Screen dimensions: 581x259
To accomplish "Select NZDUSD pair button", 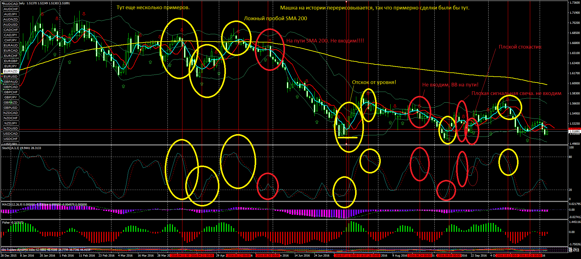I will [x=11, y=128].
